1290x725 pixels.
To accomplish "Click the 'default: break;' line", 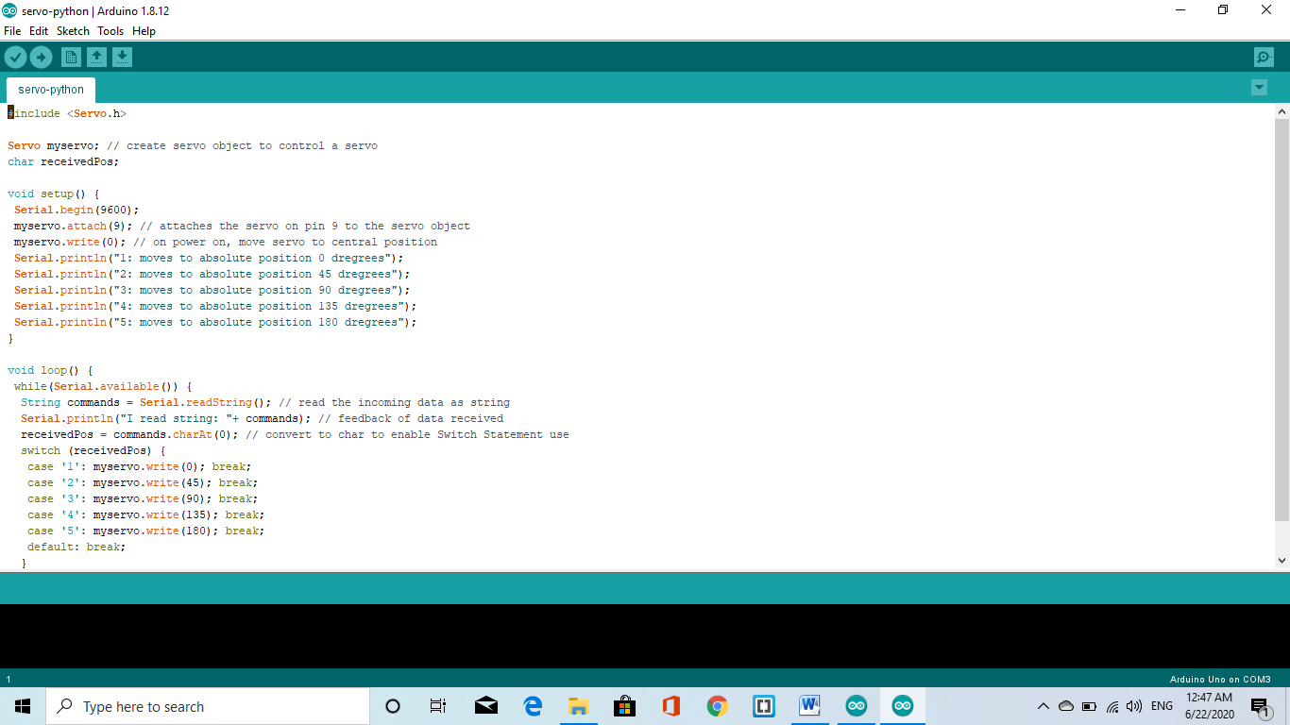I will pos(76,547).
